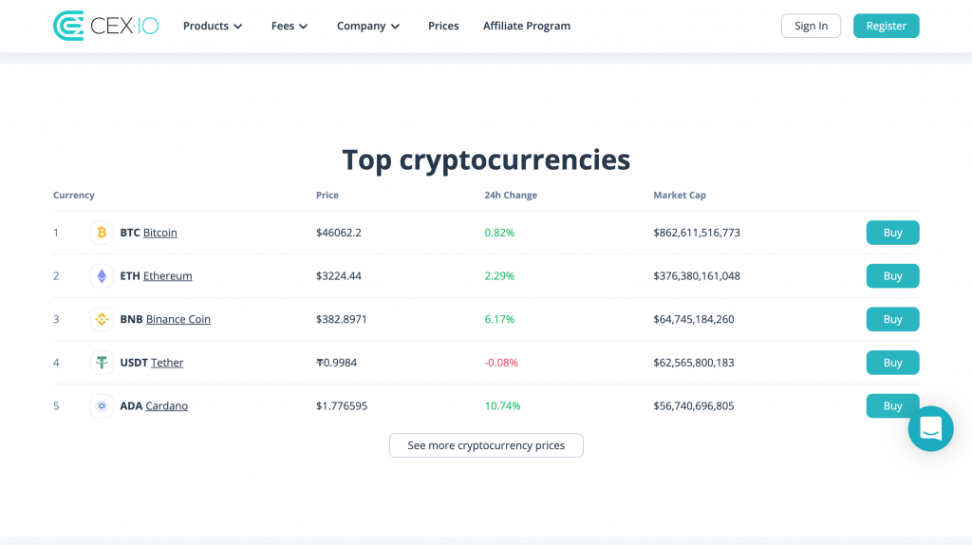This screenshot has width=972, height=545.
Task: Click the USDT ticker symbol
Action: point(134,363)
